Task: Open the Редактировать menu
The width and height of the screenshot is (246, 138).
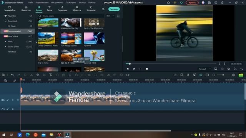Action: [x=42, y=3]
